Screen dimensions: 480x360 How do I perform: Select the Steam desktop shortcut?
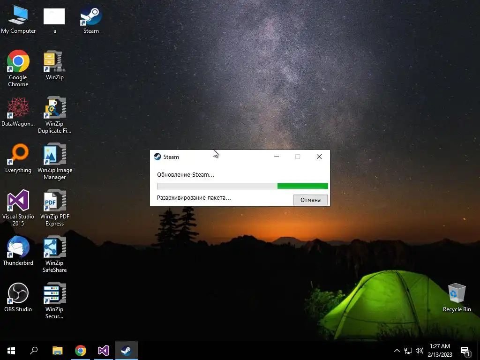point(91,19)
